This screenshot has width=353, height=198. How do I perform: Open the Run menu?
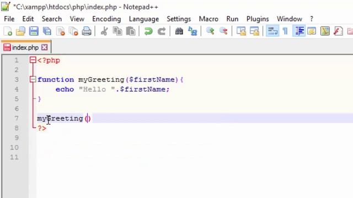point(232,19)
